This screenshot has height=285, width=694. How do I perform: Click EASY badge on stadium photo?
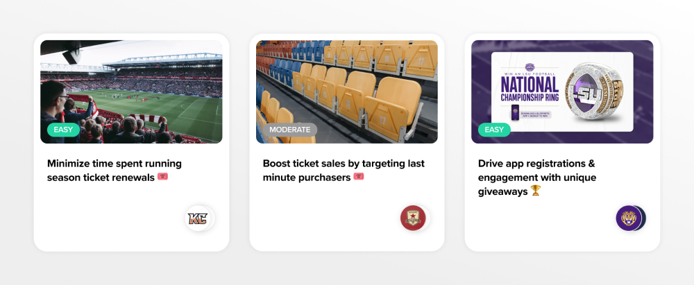(64, 130)
